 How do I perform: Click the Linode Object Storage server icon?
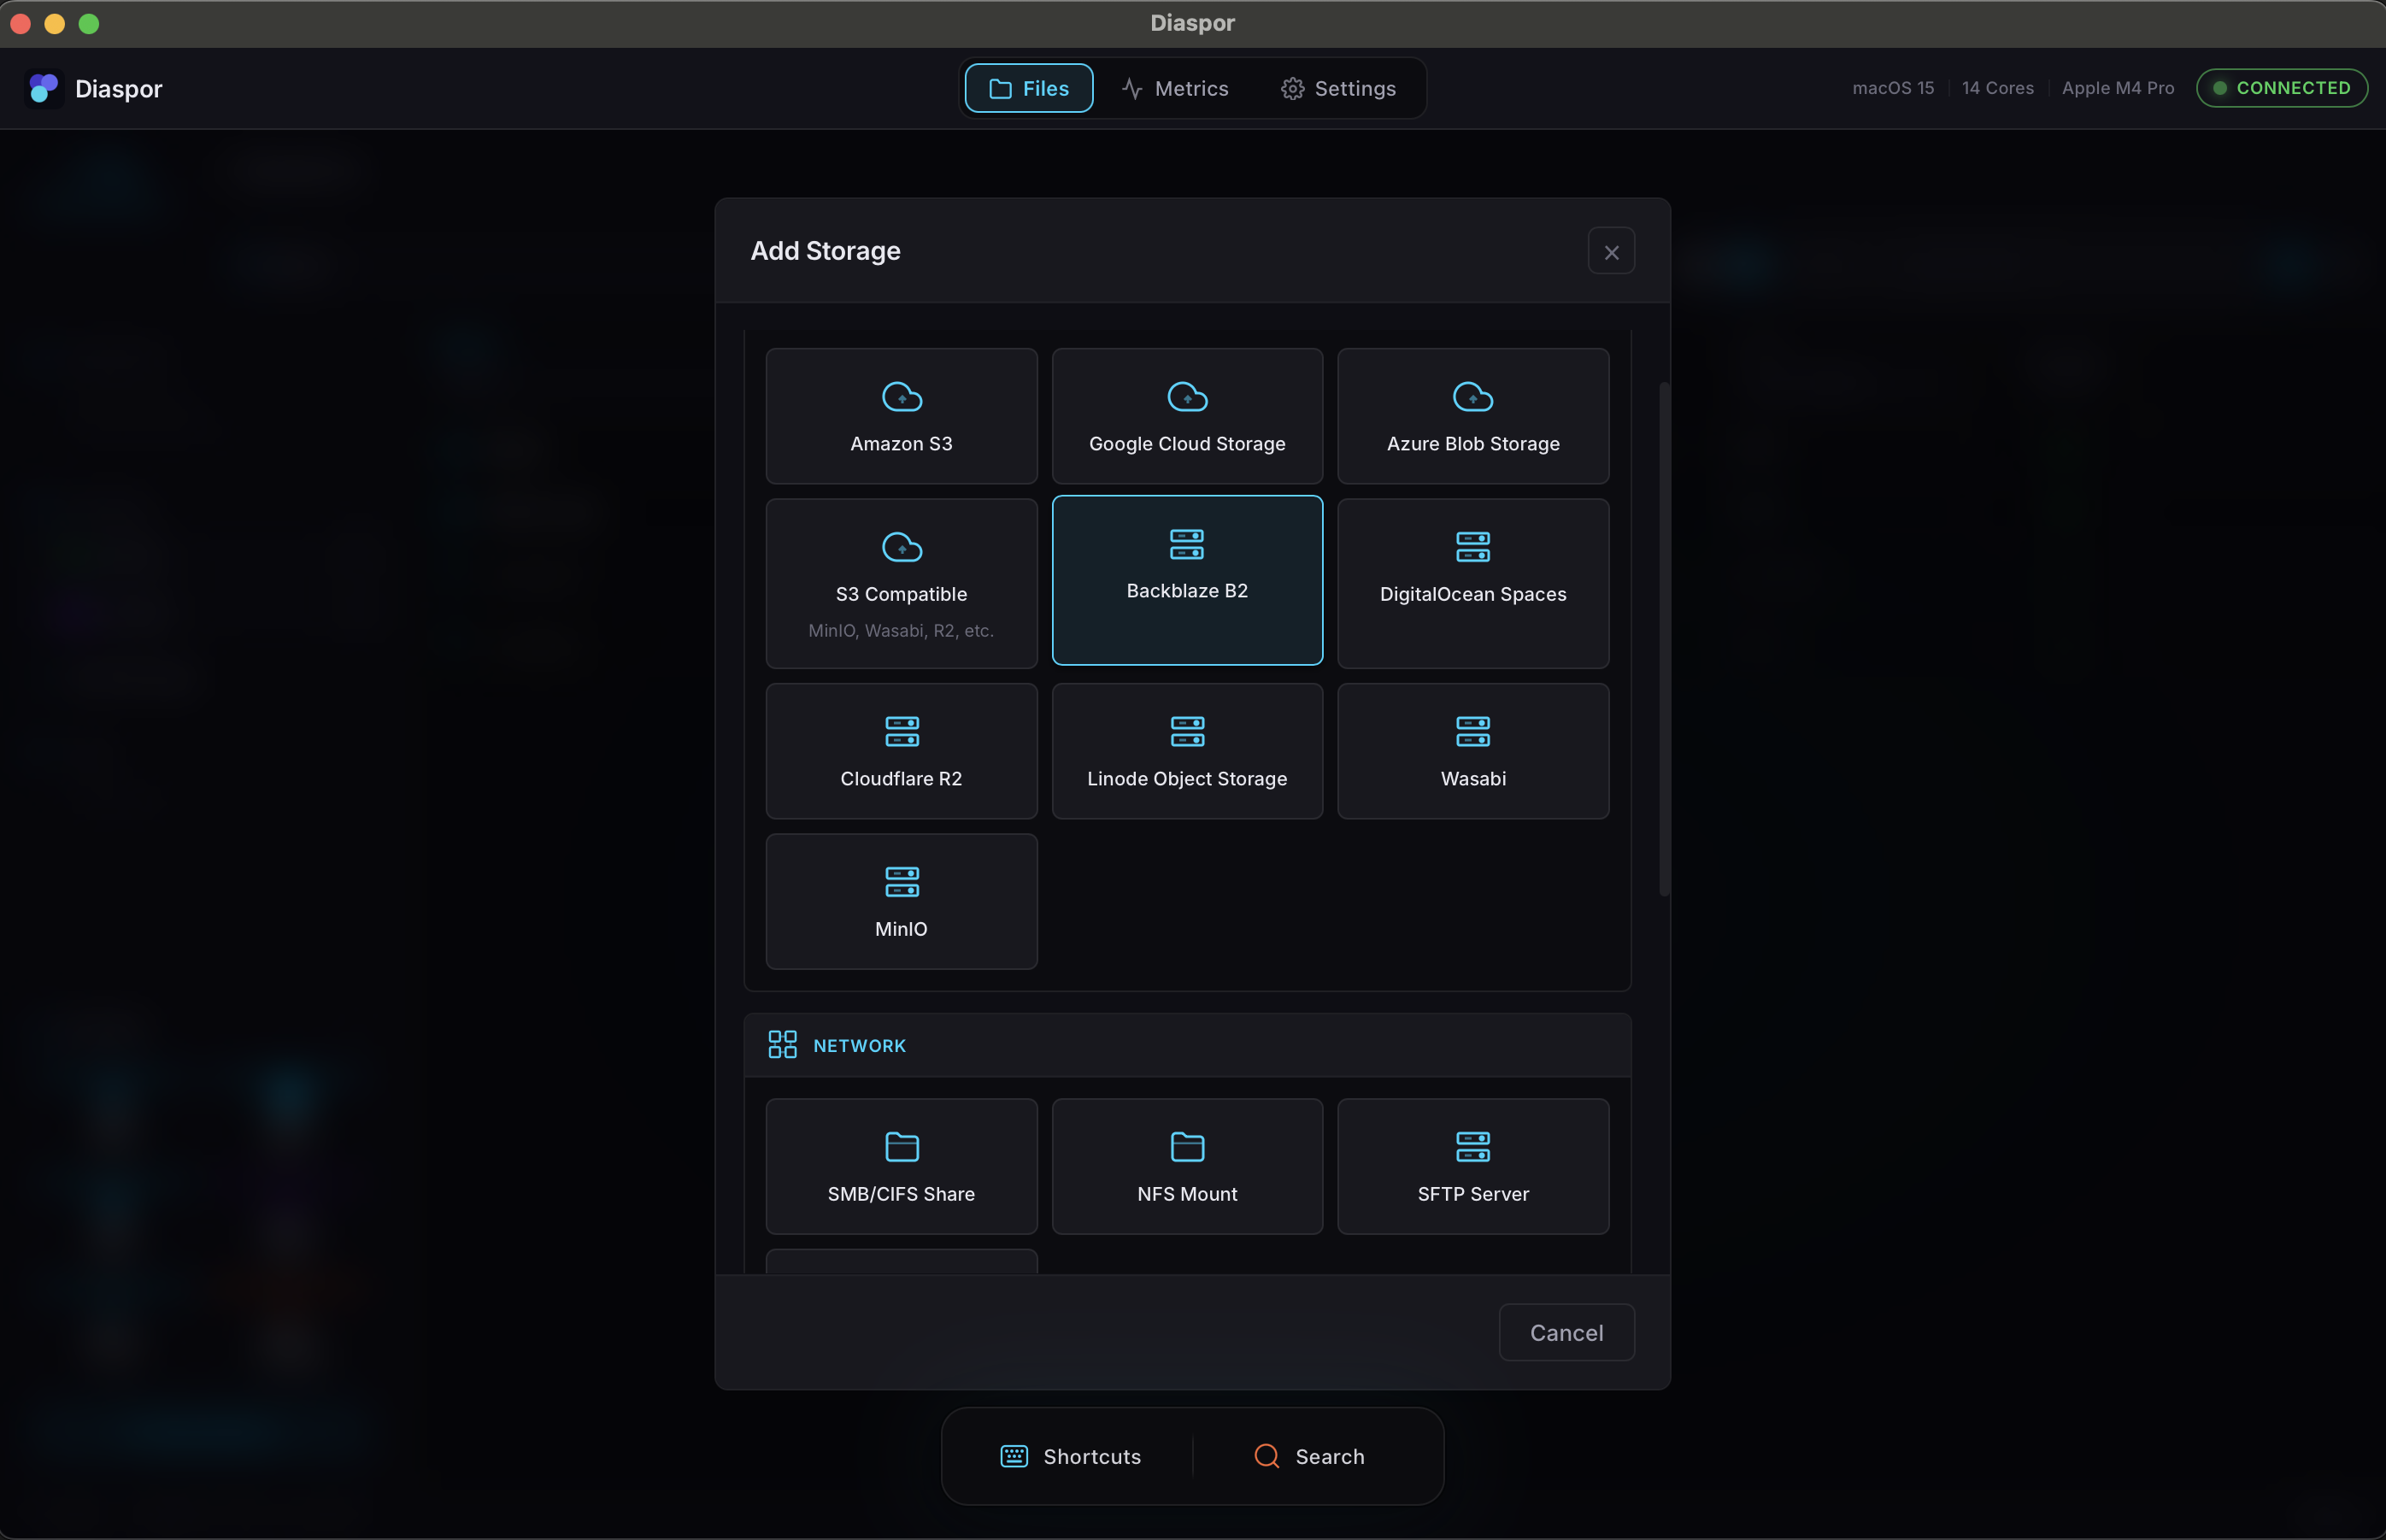(x=1187, y=731)
